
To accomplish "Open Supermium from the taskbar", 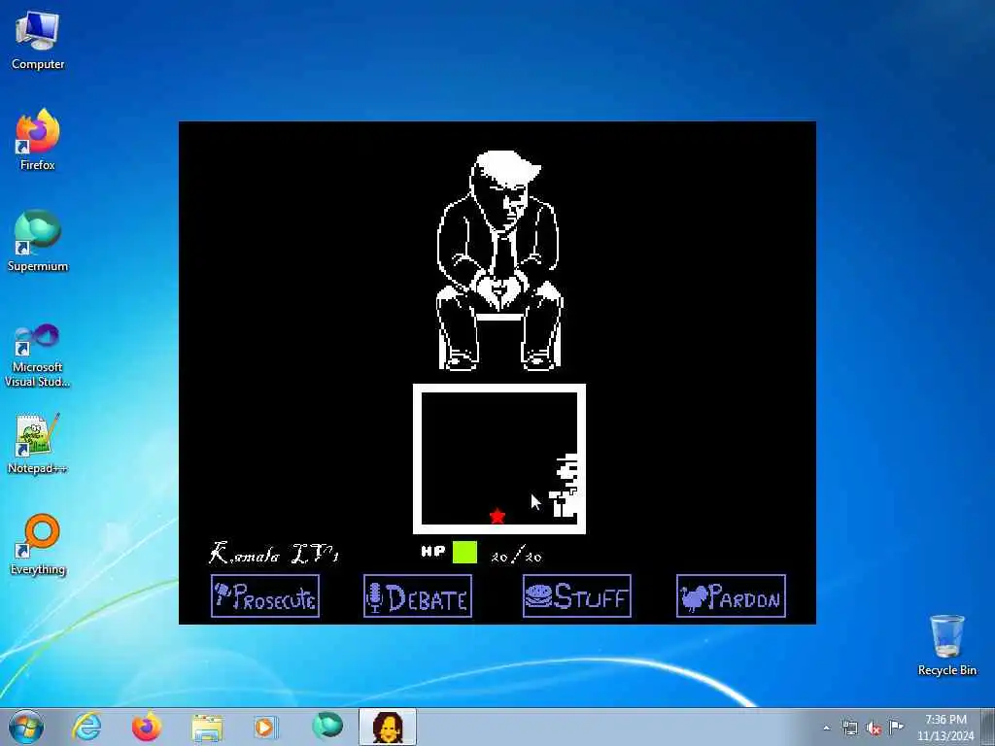I will tap(326, 727).
